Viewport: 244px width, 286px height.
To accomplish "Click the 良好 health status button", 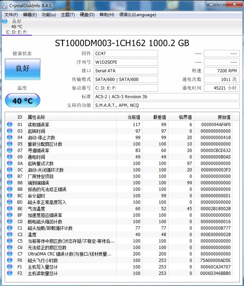I will 23,69.
